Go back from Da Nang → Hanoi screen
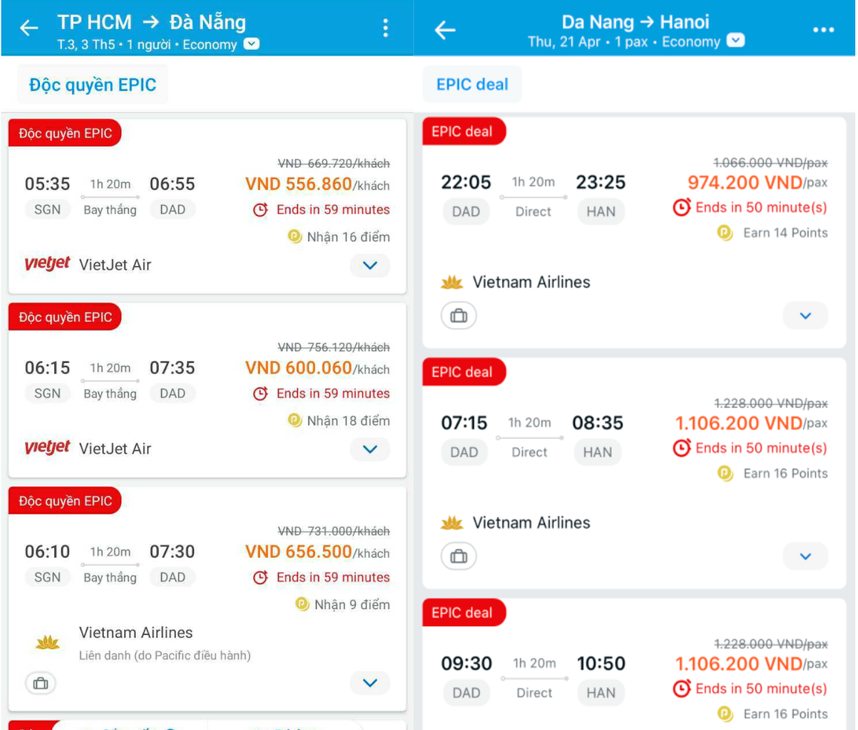Viewport: 858px width, 730px height. point(445,30)
